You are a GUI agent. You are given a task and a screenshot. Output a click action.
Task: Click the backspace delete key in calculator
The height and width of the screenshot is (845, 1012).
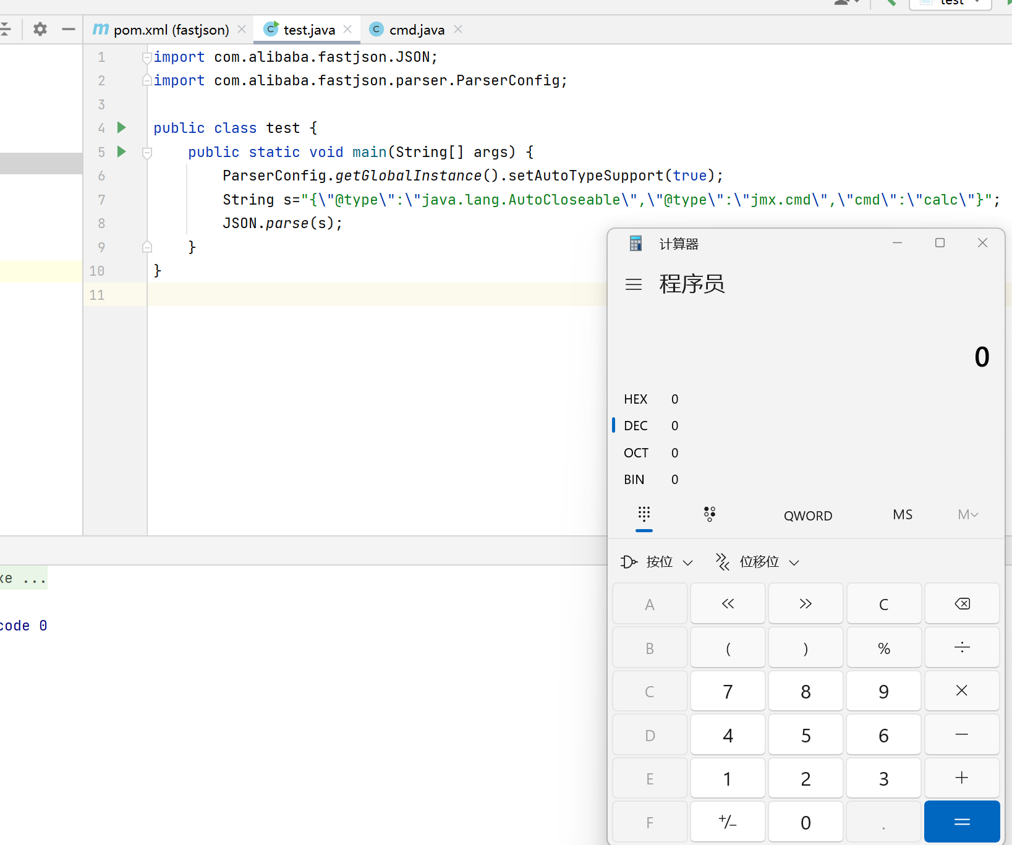(x=962, y=604)
